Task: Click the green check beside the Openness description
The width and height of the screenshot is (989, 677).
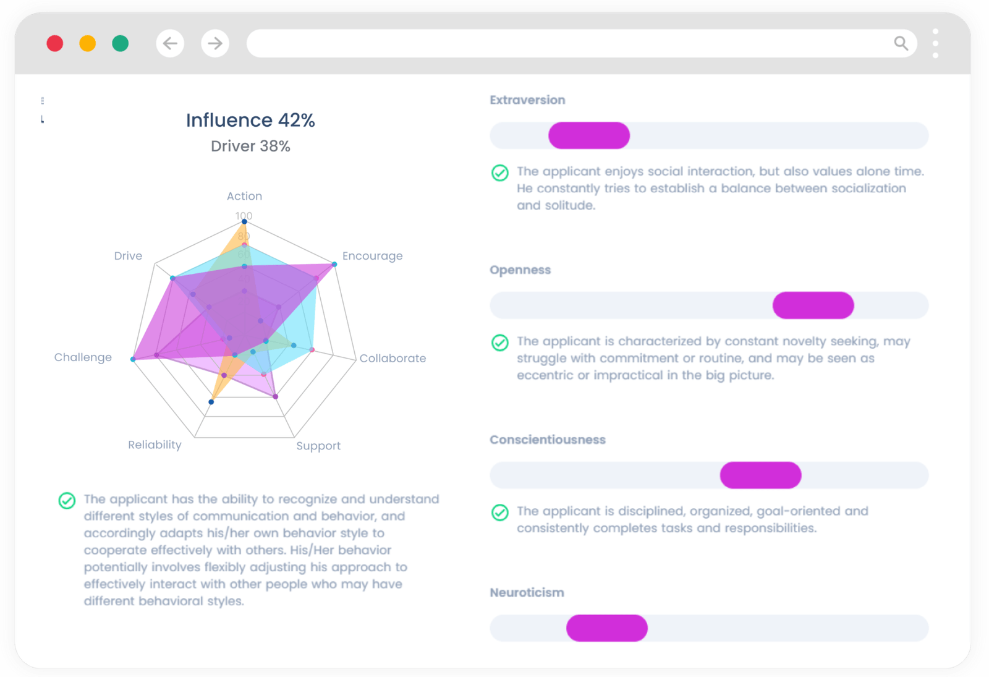Action: (499, 343)
